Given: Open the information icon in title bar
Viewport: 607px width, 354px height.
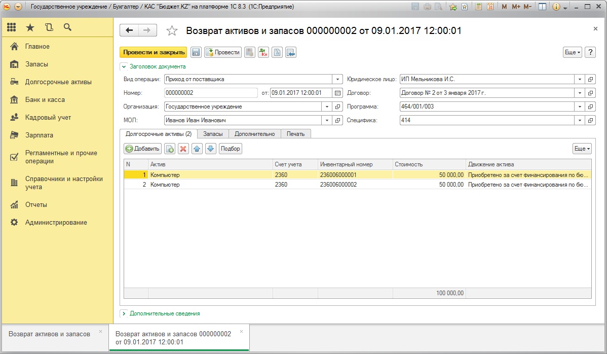Looking at the screenshot, I should click(556, 7).
